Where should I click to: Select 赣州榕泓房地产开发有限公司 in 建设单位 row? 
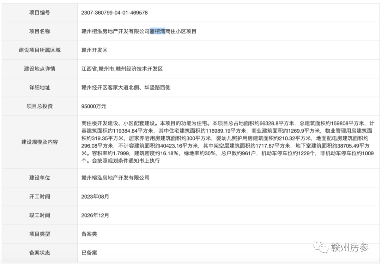click(115, 178)
